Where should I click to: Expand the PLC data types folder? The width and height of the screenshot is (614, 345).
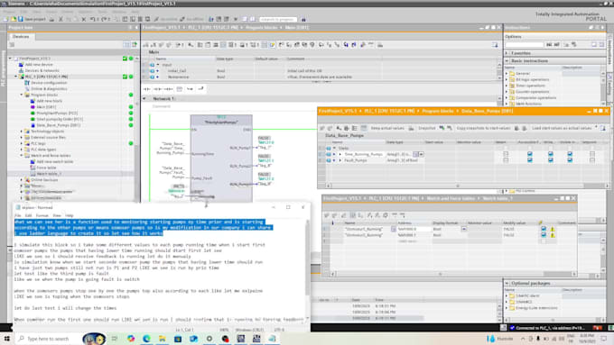(x=22, y=150)
